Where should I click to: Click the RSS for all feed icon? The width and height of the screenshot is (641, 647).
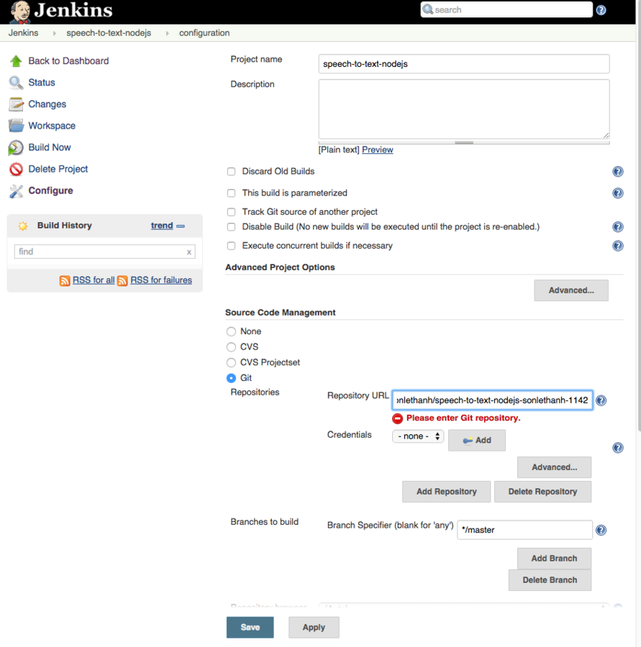(65, 280)
